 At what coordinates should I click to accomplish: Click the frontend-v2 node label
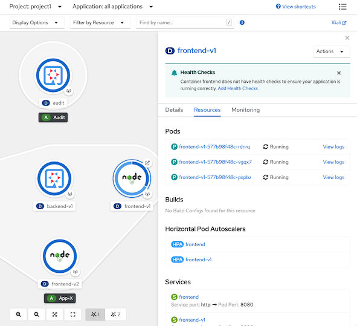(60, 284)
